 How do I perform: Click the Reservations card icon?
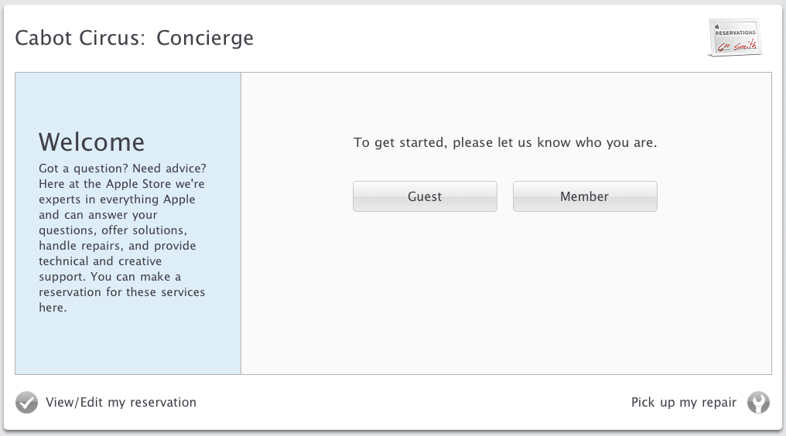coord(735,38)
